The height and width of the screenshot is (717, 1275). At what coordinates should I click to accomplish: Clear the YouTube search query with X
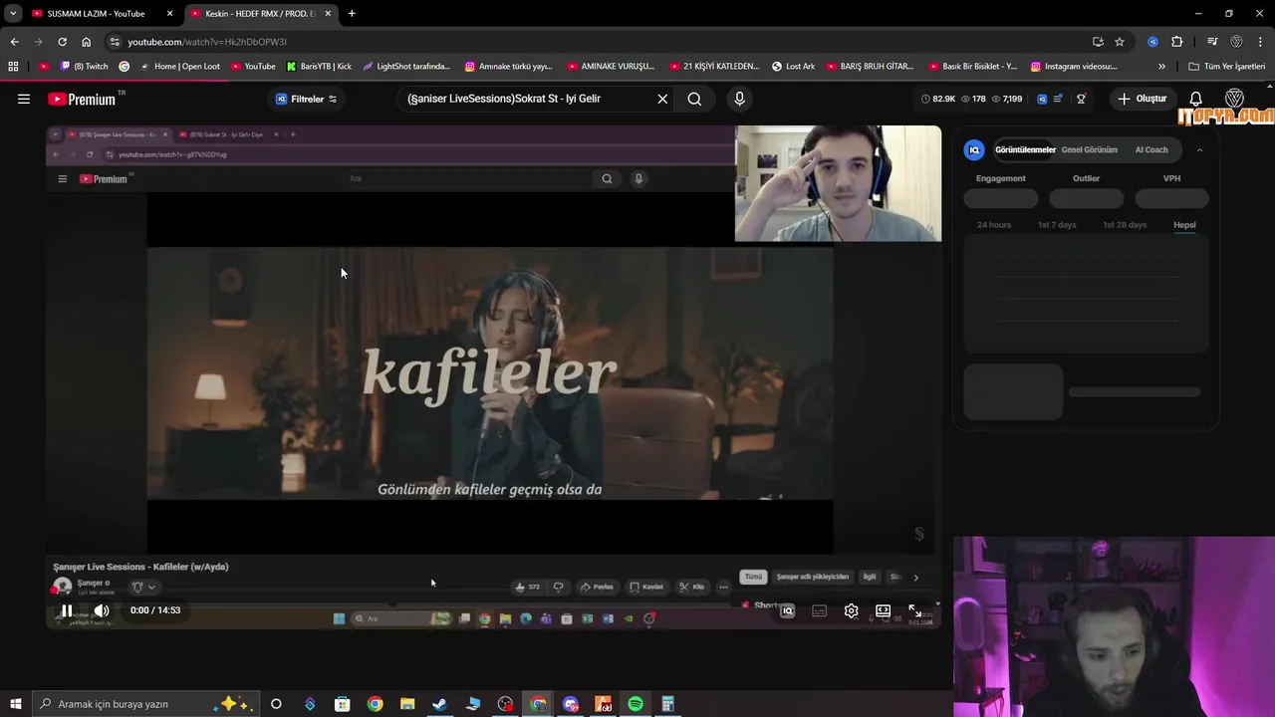pos(662,99)
